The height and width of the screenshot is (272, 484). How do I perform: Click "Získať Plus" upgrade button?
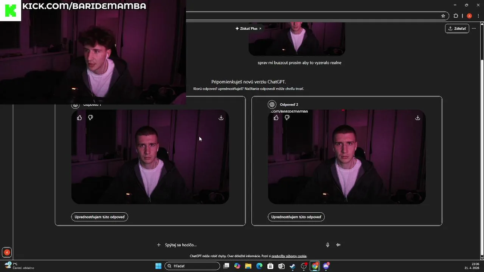[x=246, y=28]
